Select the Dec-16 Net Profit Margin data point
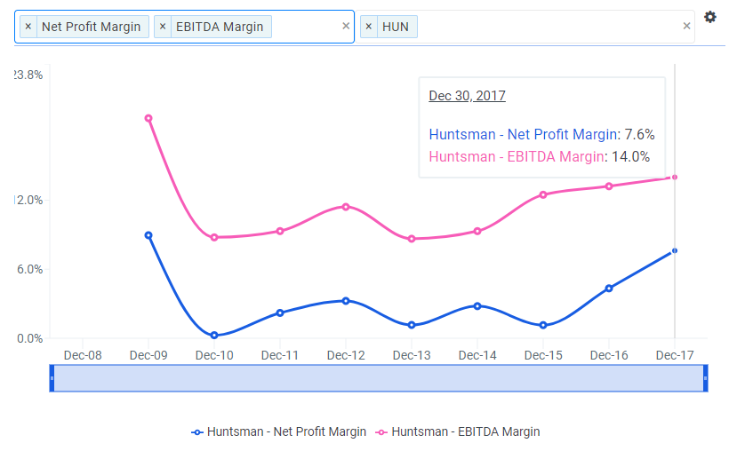The width and height of the screenshot is (737, 451). [x=609, y=289]
